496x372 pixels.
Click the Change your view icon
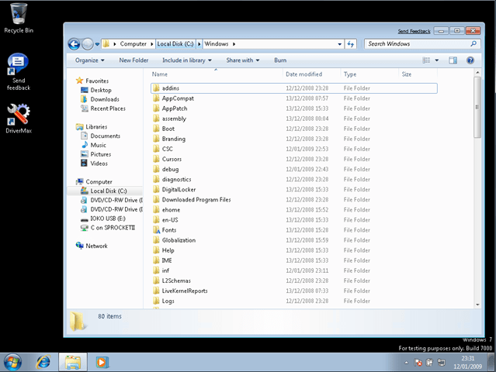[x=426, y=60]
